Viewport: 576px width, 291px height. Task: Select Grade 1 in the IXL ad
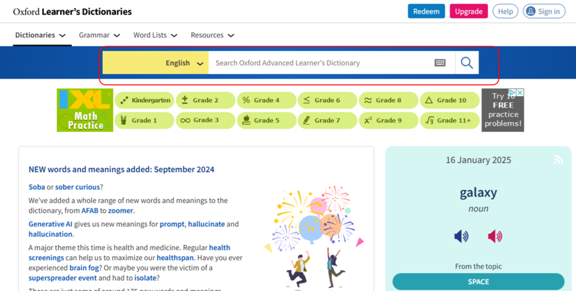click(x=145, y=120)
